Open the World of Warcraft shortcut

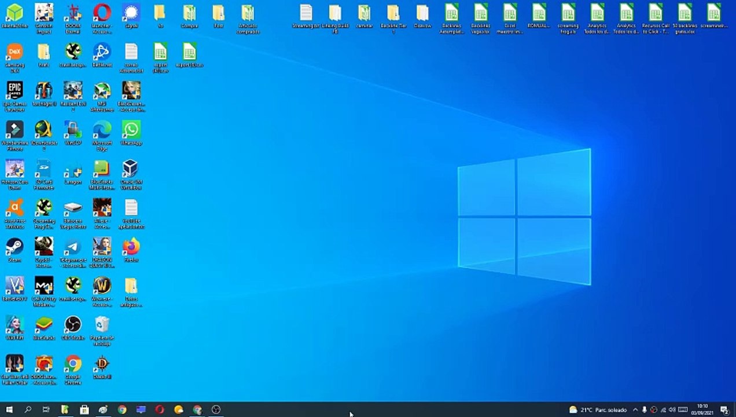click(x=102, y=291)
